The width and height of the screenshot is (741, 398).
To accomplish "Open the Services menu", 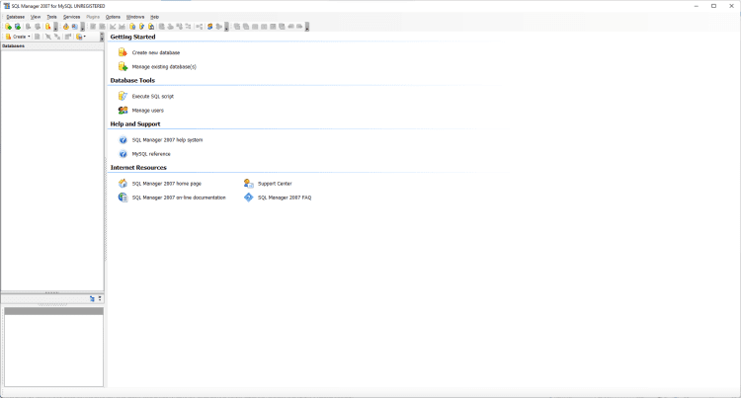I will point(71,17).
